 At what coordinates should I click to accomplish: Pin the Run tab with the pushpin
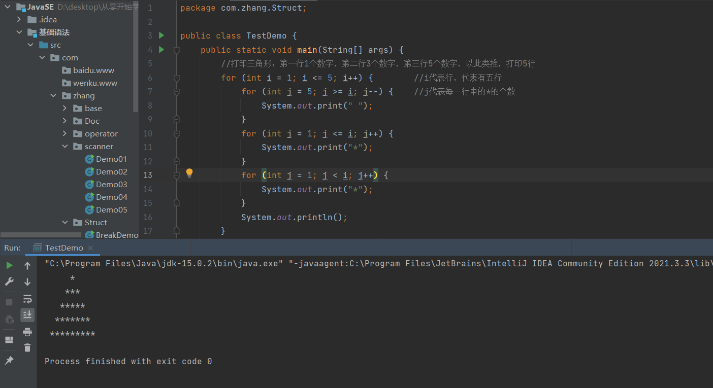pos(9,361)
